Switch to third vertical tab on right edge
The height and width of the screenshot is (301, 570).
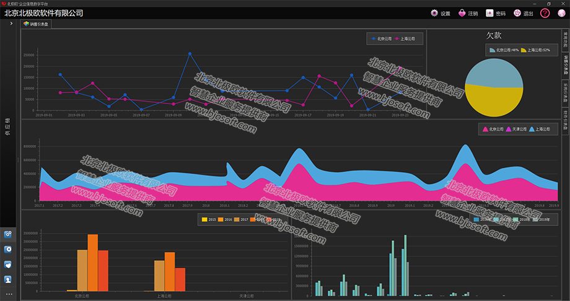pos(566,92)
